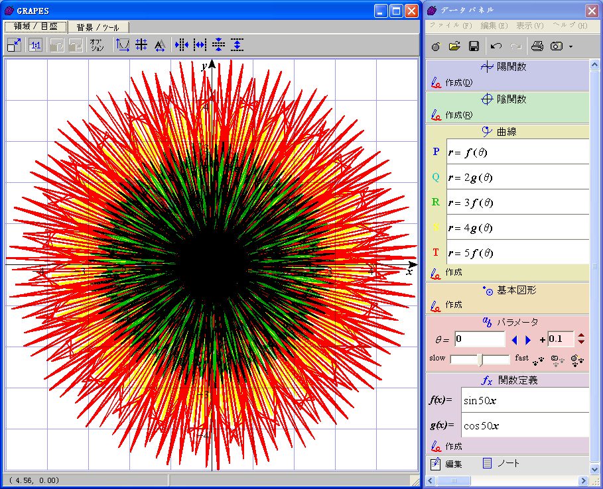Click the 曲線 section header
Screen dimensions: 603x489
(x=507, y=131)
